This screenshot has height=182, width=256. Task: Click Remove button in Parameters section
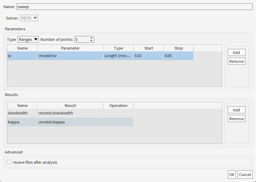click(236, 61)
